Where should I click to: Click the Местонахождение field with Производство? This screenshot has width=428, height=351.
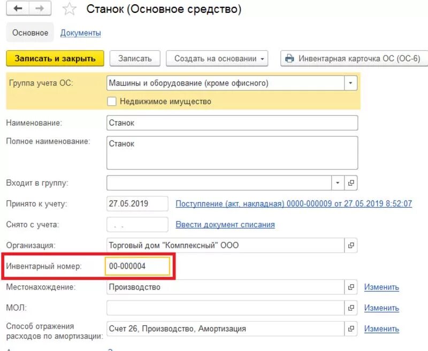[225, 287]
